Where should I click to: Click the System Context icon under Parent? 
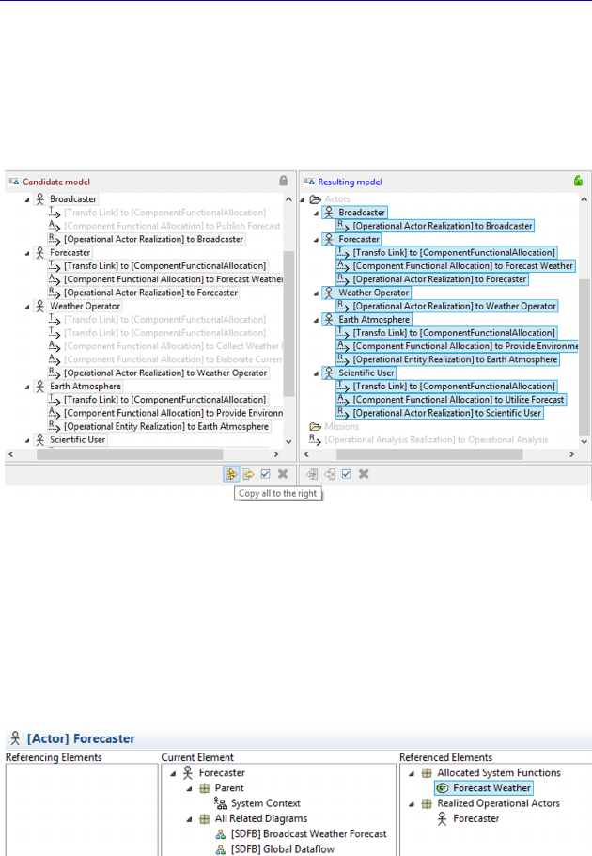click(x=220, y=803)
